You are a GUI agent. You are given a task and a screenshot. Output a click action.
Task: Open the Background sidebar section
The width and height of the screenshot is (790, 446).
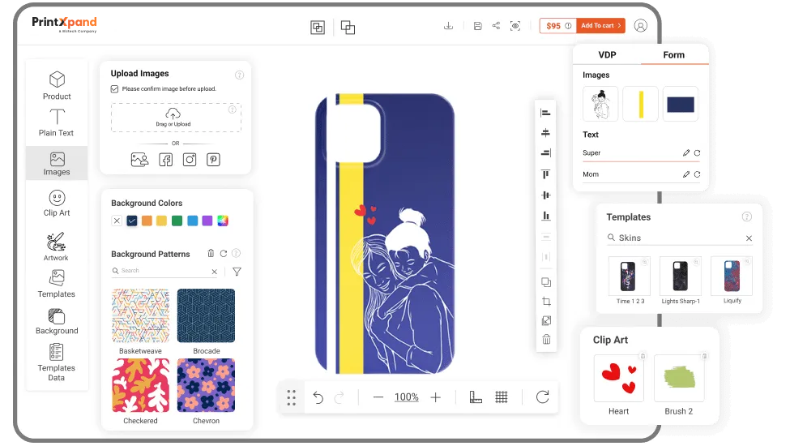(x=57, y=321)
